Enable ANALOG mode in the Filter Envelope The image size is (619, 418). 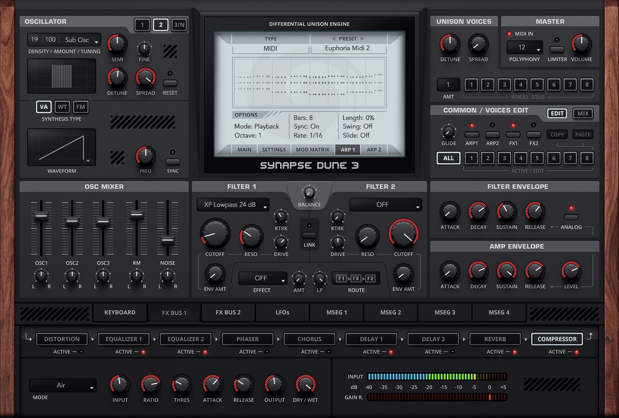[571, 217]
